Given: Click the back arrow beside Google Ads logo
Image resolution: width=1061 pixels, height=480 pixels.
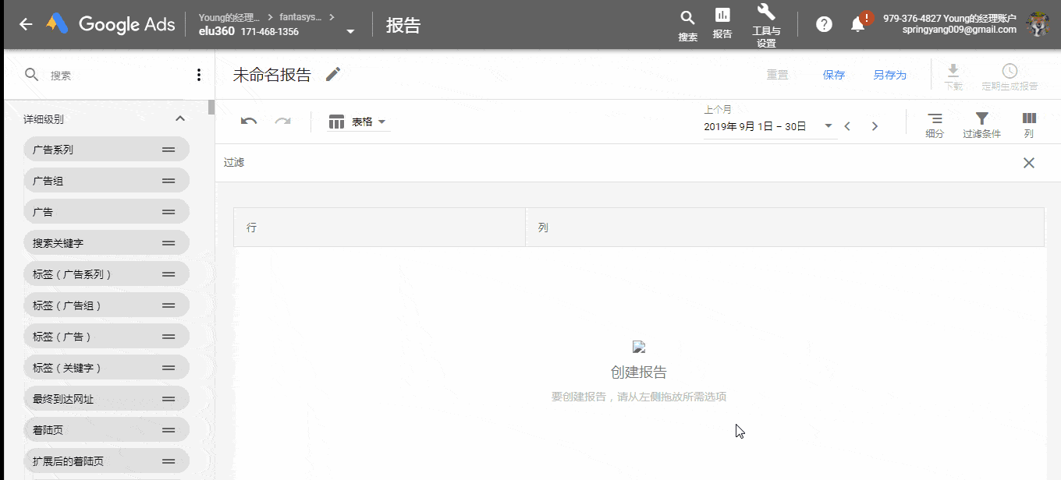Looking at the screenshot, I should pos(26,24).
